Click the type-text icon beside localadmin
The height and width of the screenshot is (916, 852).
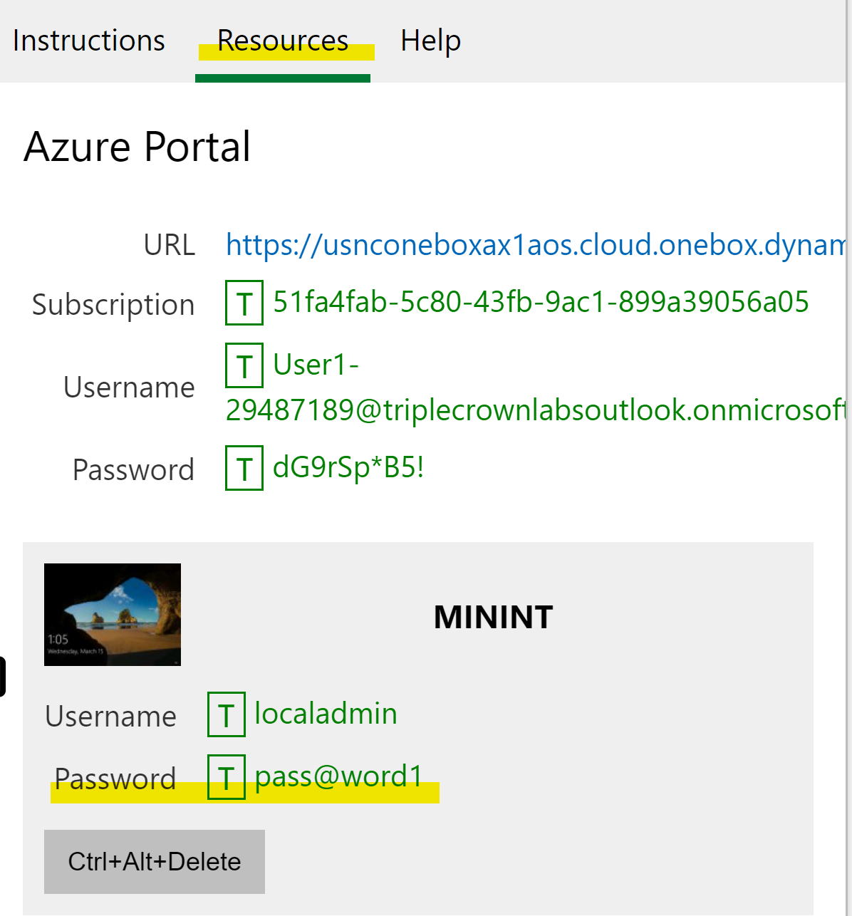click(227, 714)
